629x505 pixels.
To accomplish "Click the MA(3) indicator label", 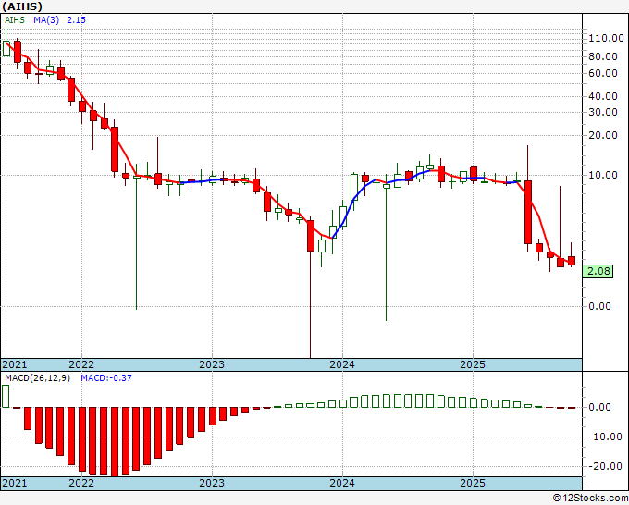I will [46, 20].
